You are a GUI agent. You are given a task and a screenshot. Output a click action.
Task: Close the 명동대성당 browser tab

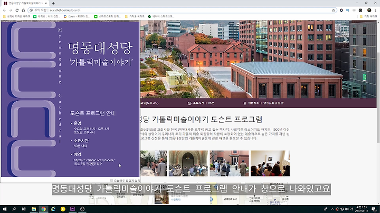pyautogui.click(x=46, y=3)
